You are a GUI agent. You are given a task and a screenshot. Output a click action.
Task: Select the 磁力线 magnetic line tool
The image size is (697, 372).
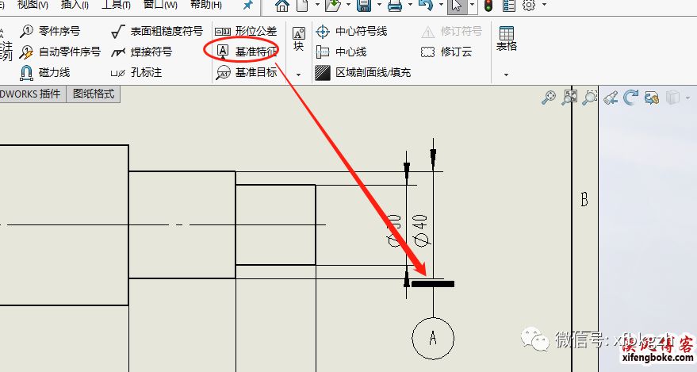(x=44, y=72)
